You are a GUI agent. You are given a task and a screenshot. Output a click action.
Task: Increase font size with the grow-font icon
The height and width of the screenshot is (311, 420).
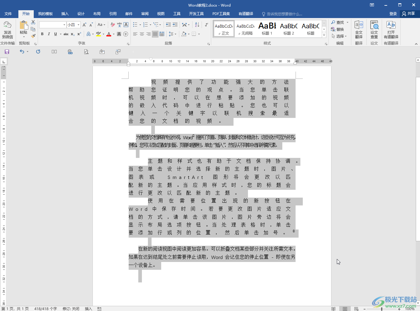pos(84,25)
